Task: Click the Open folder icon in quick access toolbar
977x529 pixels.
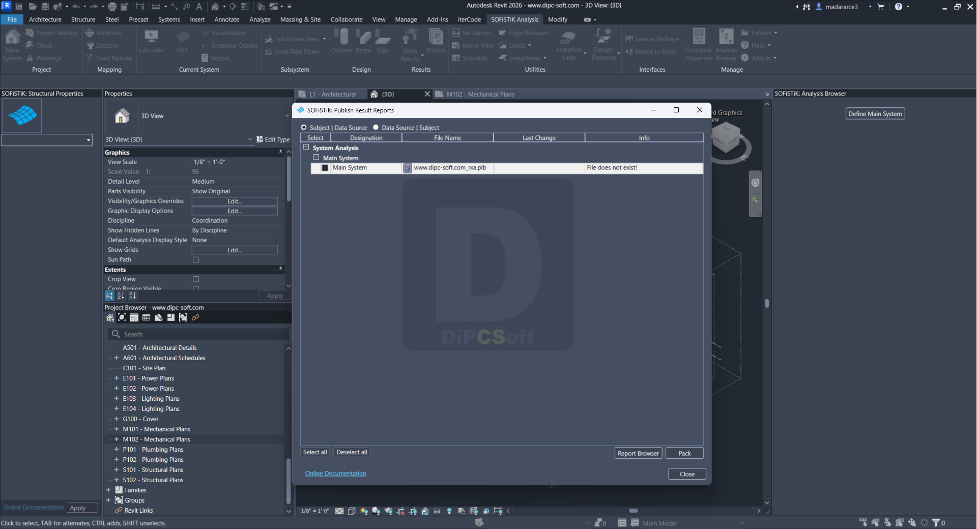Action: [33, 7]
